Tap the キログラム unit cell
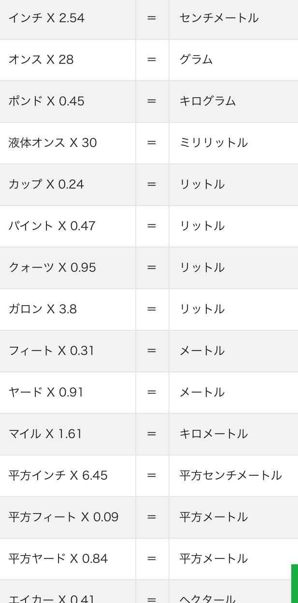298x603 pixels. 234,102
